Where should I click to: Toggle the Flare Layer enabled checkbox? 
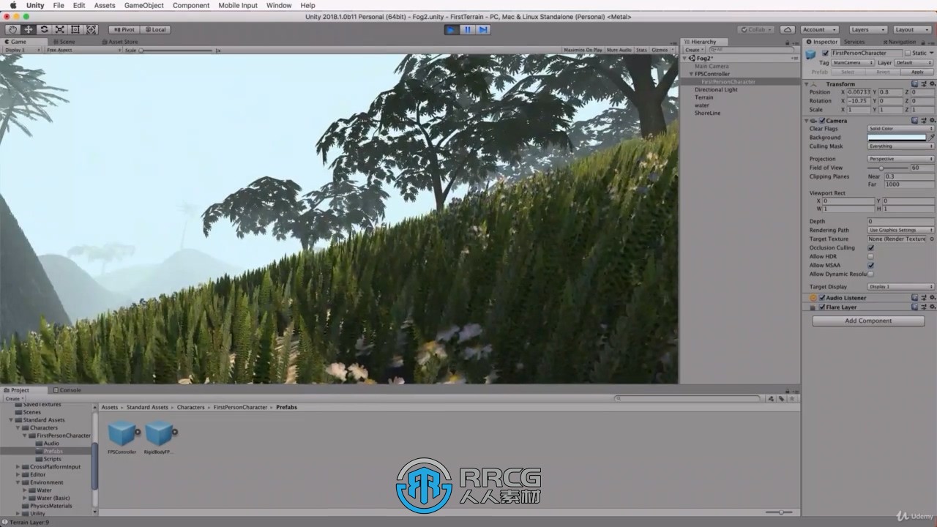coord(822,307)
